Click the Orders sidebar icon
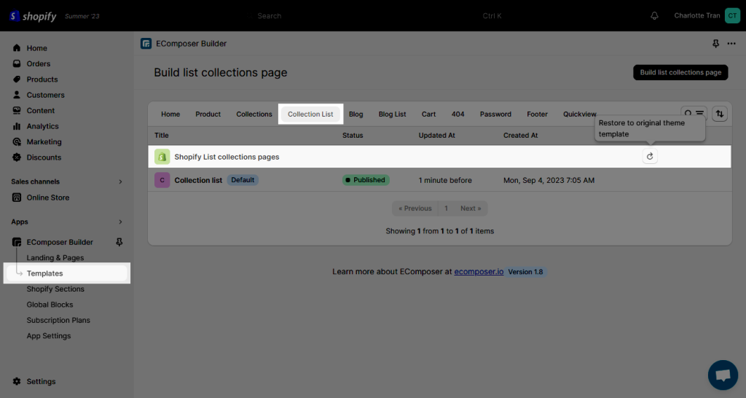 pyautogui.click(x=17, y=63)
